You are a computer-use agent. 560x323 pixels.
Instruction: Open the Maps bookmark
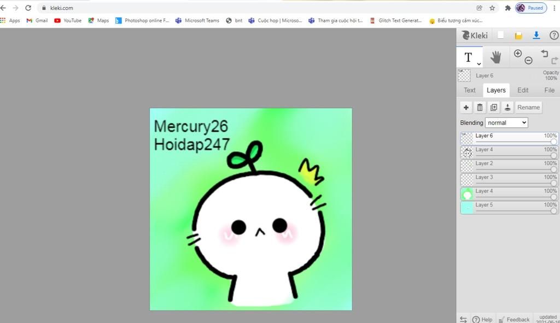point(98,21)
